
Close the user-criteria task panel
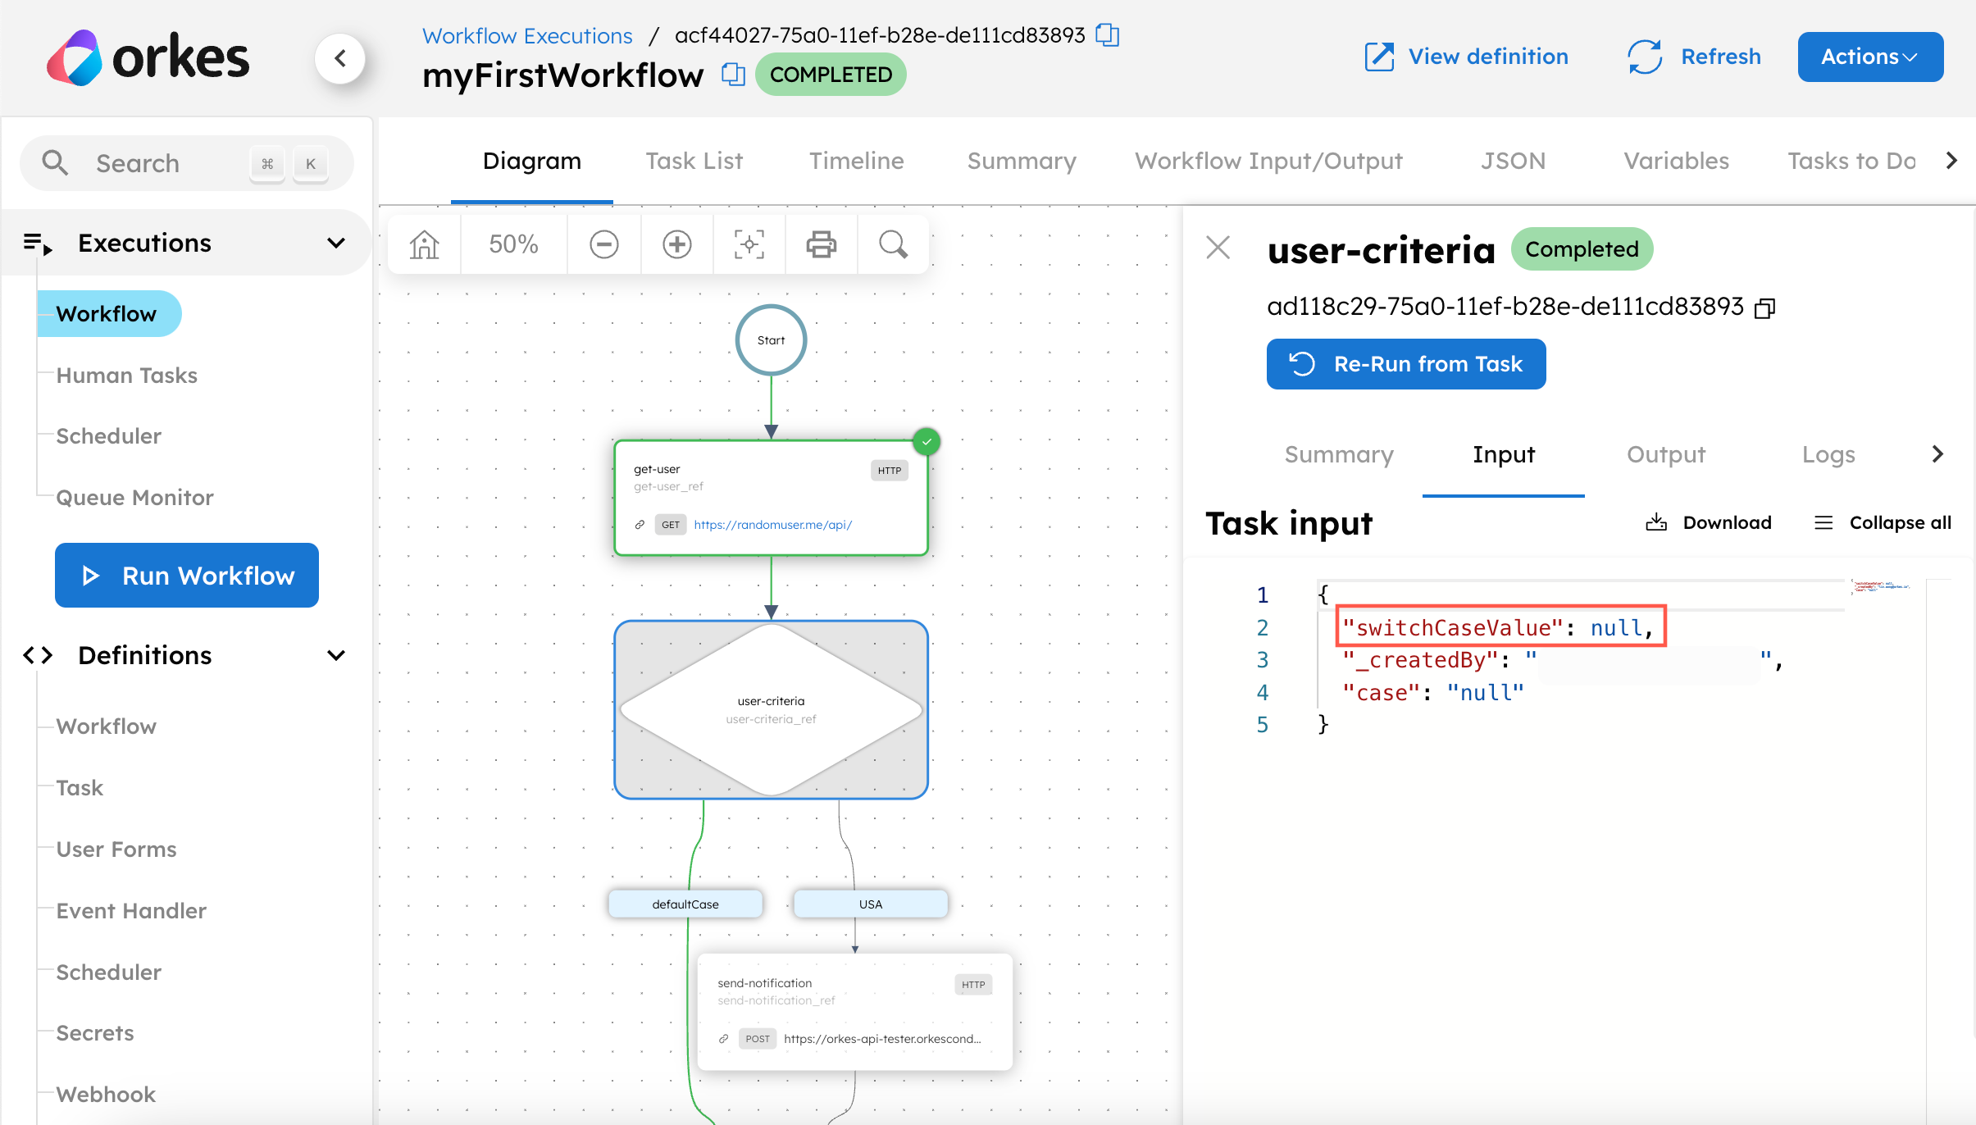[1218, 248]
